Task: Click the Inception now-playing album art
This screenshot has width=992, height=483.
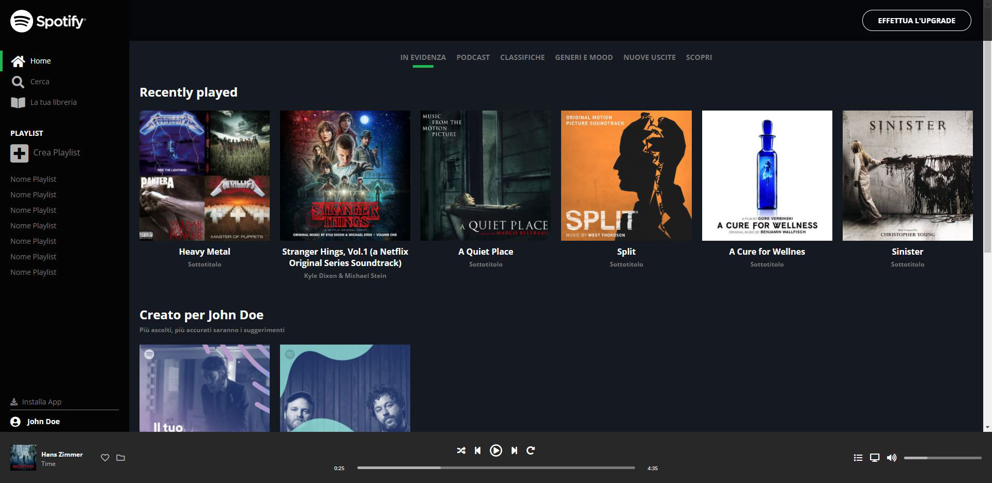Action: tap(23, 458)
